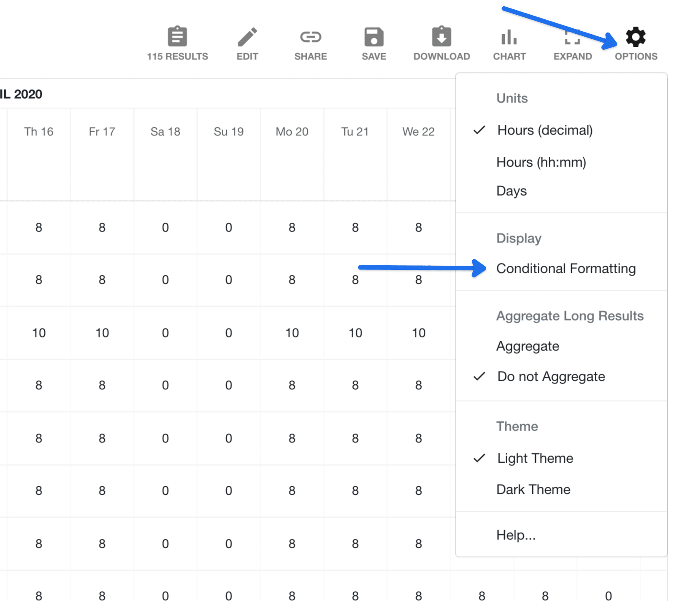This screenshot has width=693, height=601.
Task: Select Days as the display unit
Action: pos(511,191)
